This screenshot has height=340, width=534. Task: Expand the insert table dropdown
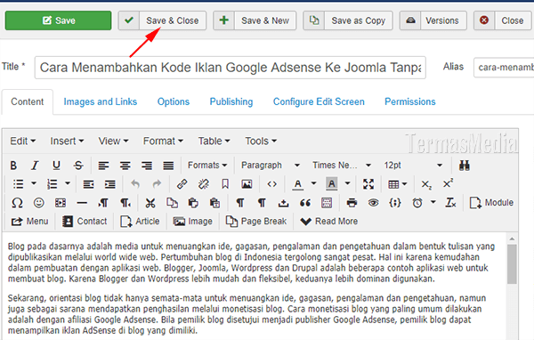click(x=398, y=184)
